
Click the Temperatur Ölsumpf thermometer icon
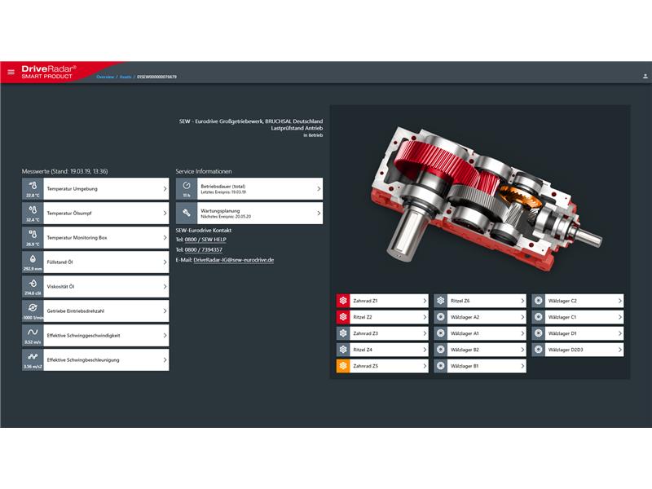33,210
